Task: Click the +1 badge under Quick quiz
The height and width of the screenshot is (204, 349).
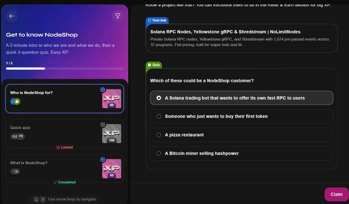Action: [21, 136]
